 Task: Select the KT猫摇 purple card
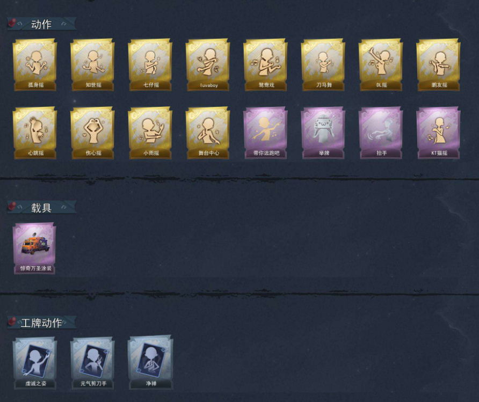pos(438,133)
